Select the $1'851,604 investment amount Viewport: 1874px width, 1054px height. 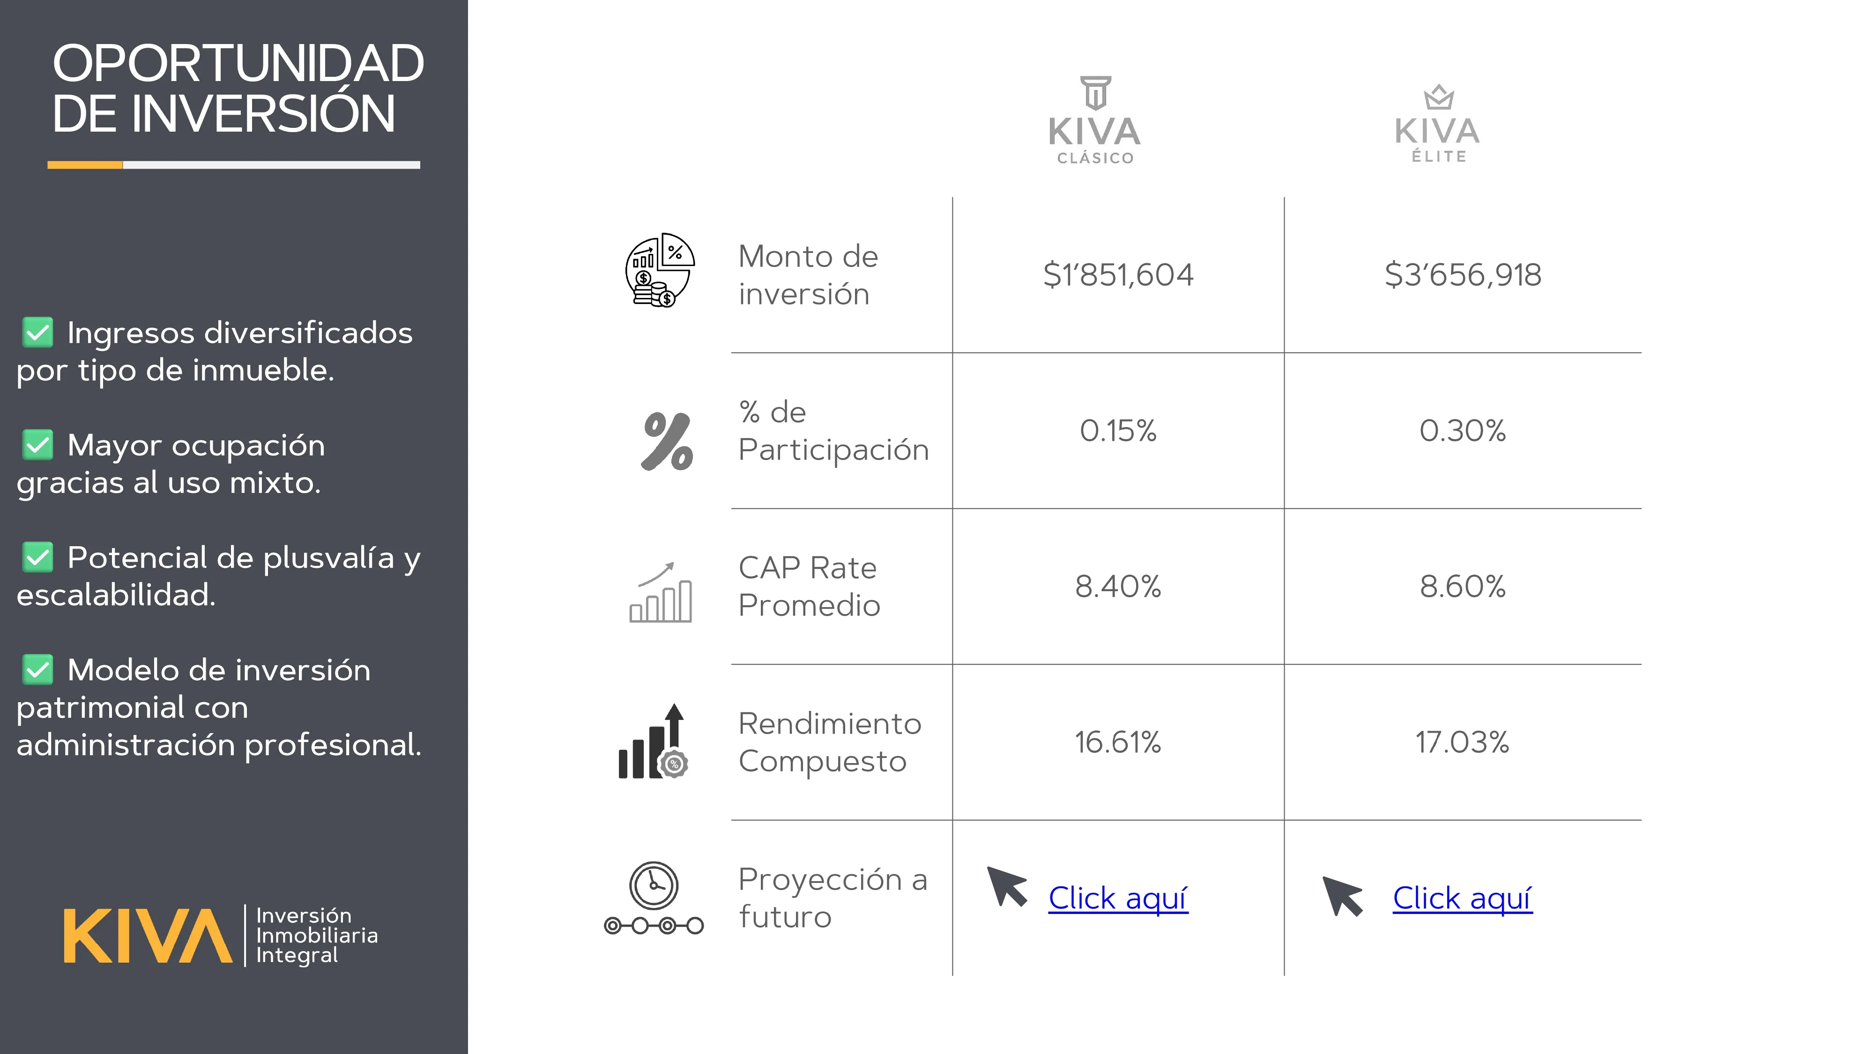[1118, 275]
